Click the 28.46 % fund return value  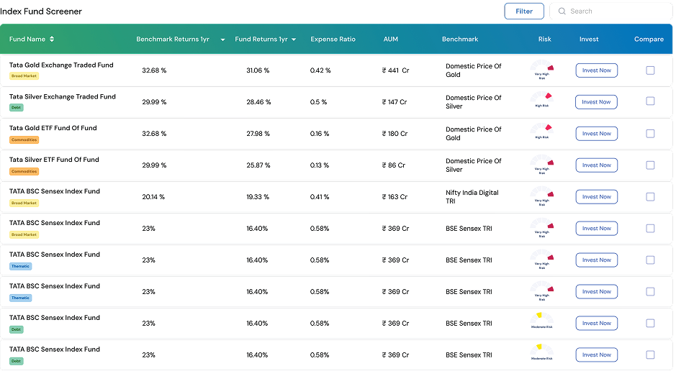[258, 101]
